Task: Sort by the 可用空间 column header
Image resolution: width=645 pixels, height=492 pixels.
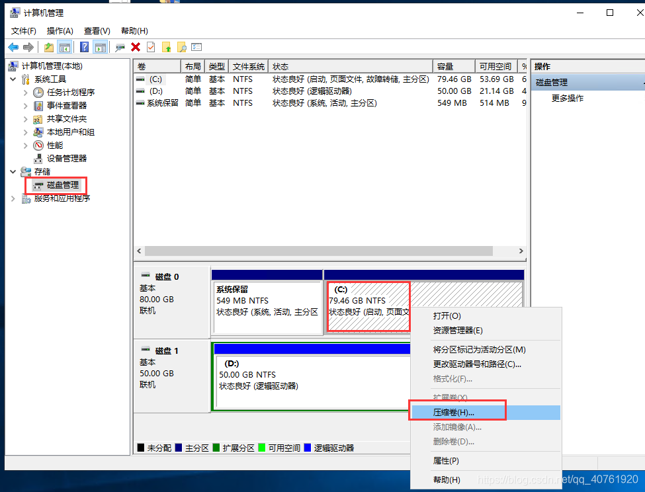Action: [497, 66]
